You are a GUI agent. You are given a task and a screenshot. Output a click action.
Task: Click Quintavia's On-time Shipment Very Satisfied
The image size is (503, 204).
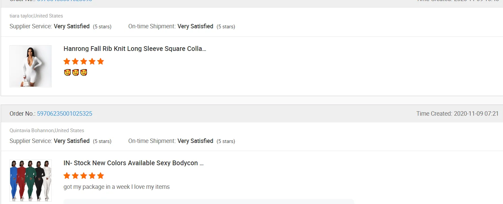pos(195,141)
